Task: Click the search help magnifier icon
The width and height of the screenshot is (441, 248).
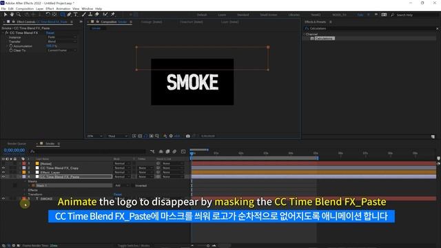Action: tap(393, 14)
